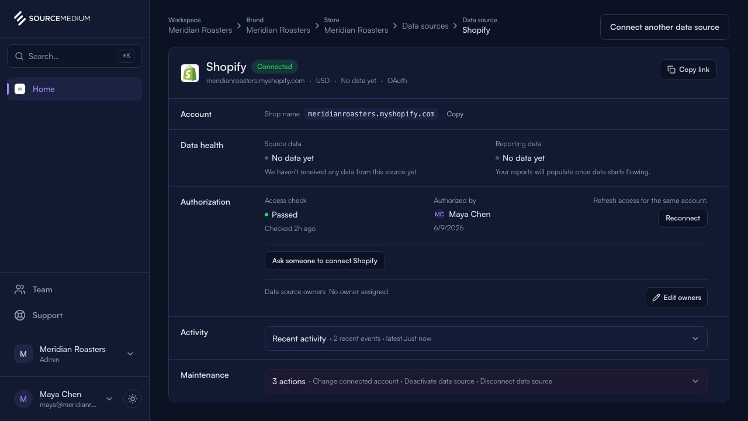Expand the Maintenance 3 actions panel

click(x=486, y=381)
